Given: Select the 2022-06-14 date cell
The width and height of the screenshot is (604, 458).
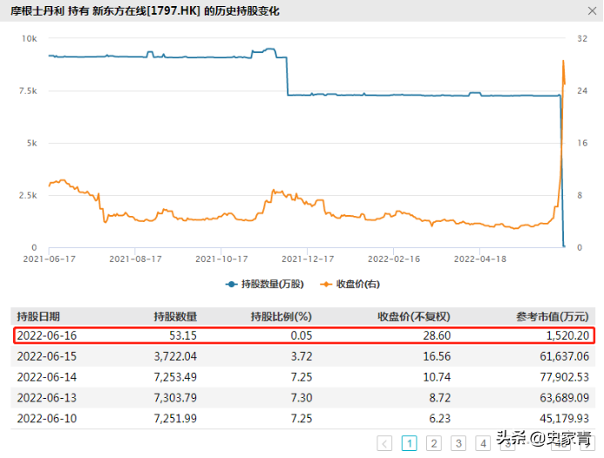Looking at the screenshot, I should (x=46, y=377).
